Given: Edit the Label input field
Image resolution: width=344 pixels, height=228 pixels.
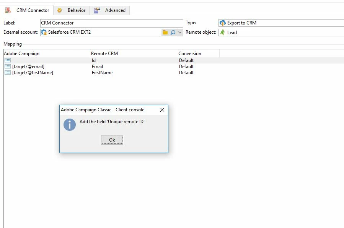Looking at the screenshot, I should point(111,23).
